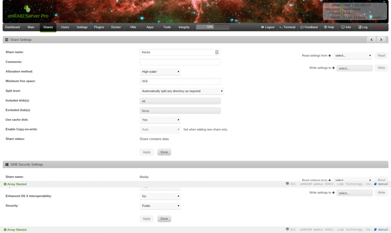Open the Info panel
Screen dimensions: 391x233
pyautogui.click(x=346, y=27)
